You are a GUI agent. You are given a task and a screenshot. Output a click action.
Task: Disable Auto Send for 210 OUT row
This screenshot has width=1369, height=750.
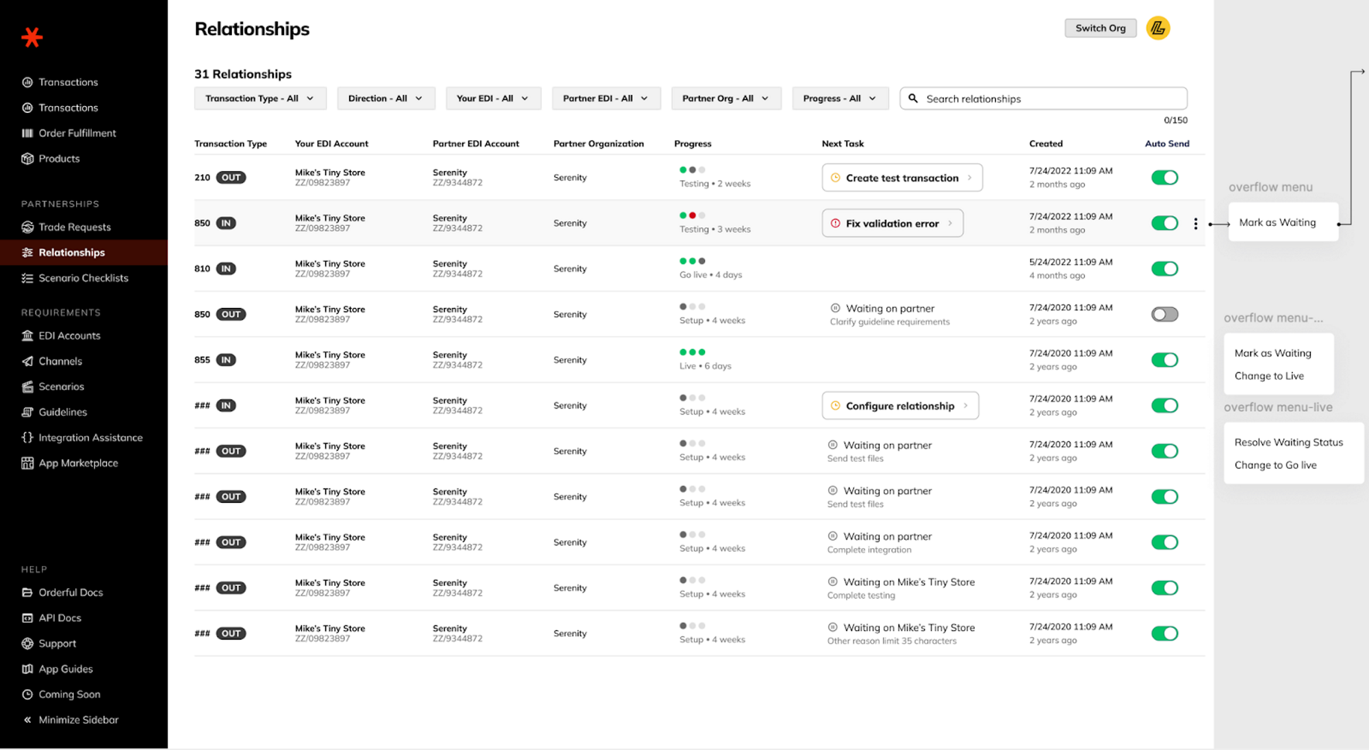click(x=1164, y=178)
